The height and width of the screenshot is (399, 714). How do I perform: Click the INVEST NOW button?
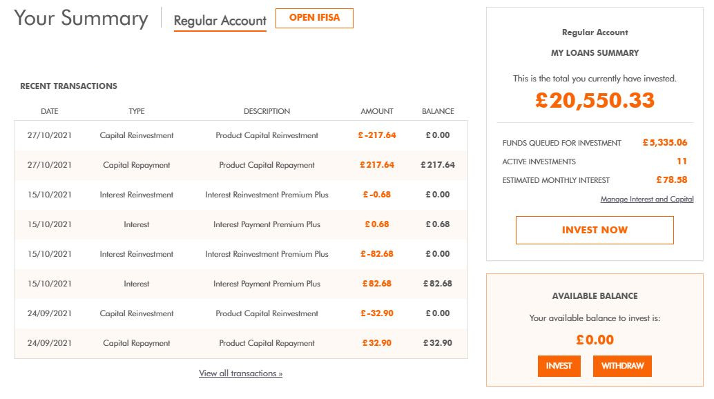point(595,230)
